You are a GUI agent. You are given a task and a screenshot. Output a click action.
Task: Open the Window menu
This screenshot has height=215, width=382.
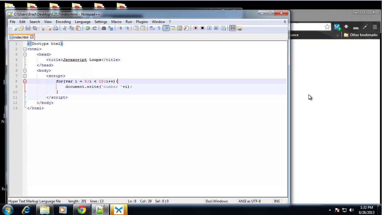tap(158, 22)
